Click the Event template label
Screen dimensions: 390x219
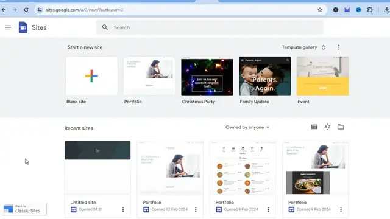[303, 102]
